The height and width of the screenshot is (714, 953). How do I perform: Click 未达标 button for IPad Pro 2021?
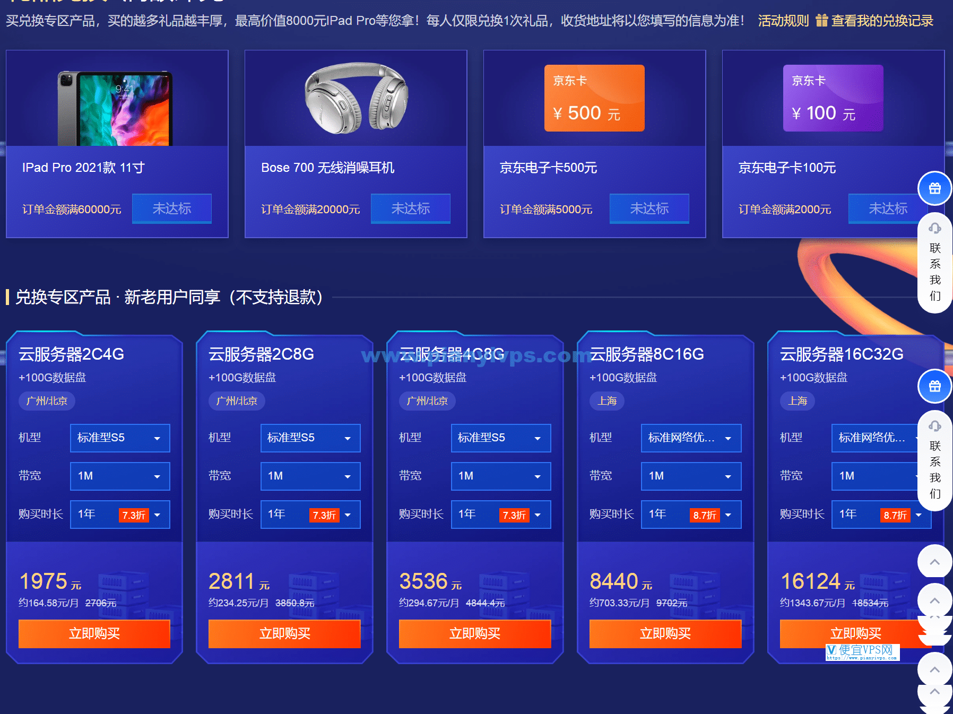172,208
